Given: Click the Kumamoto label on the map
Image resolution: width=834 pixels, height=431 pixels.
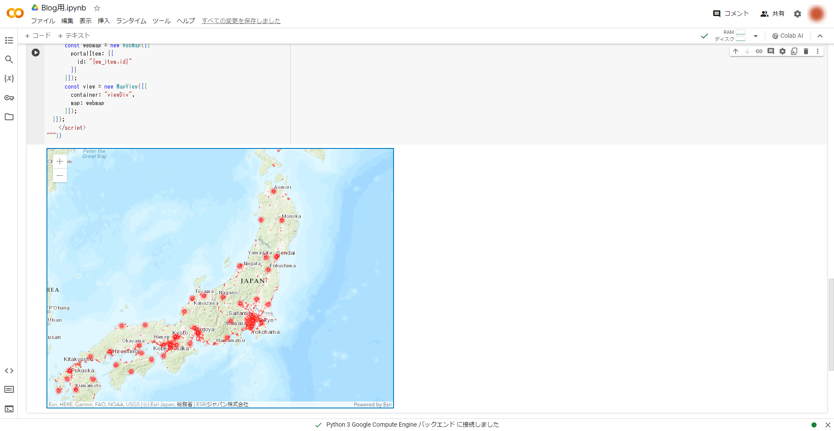Looking at the screenshot, I should point(88,386).
